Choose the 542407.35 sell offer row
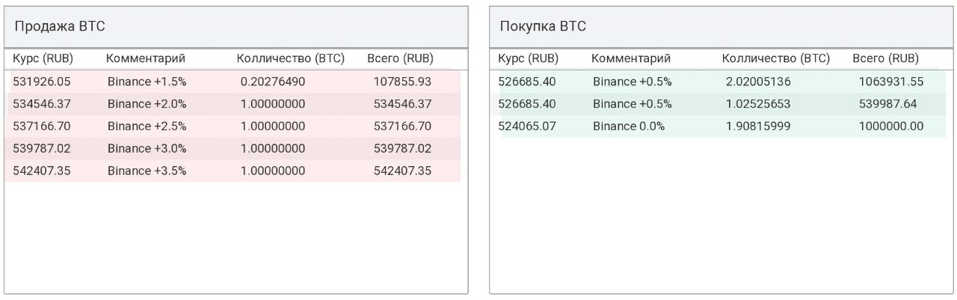The width and height of the screenshot is (957, 300). point(234,171)
